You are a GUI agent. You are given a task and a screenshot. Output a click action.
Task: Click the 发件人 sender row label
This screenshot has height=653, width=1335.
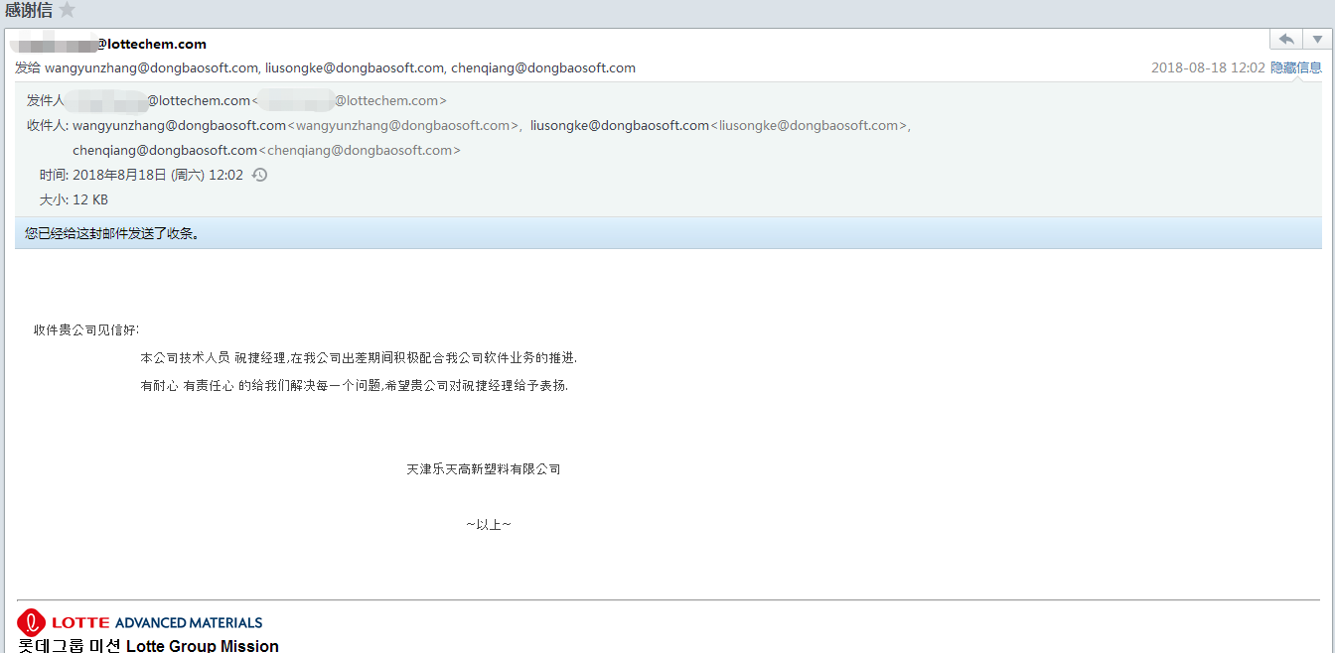tap(46, 99)
